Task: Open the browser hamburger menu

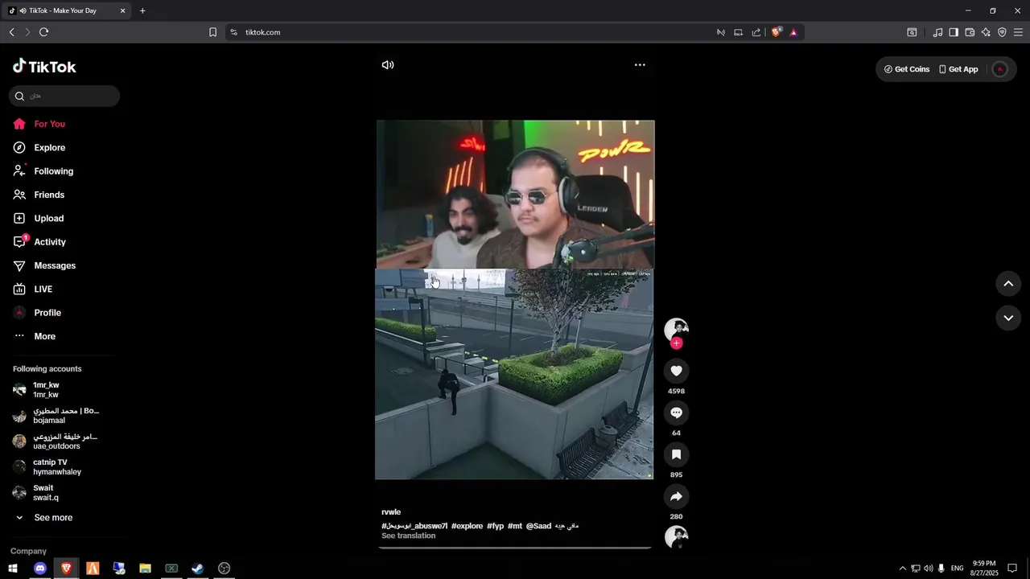Action: (1018, 32)
